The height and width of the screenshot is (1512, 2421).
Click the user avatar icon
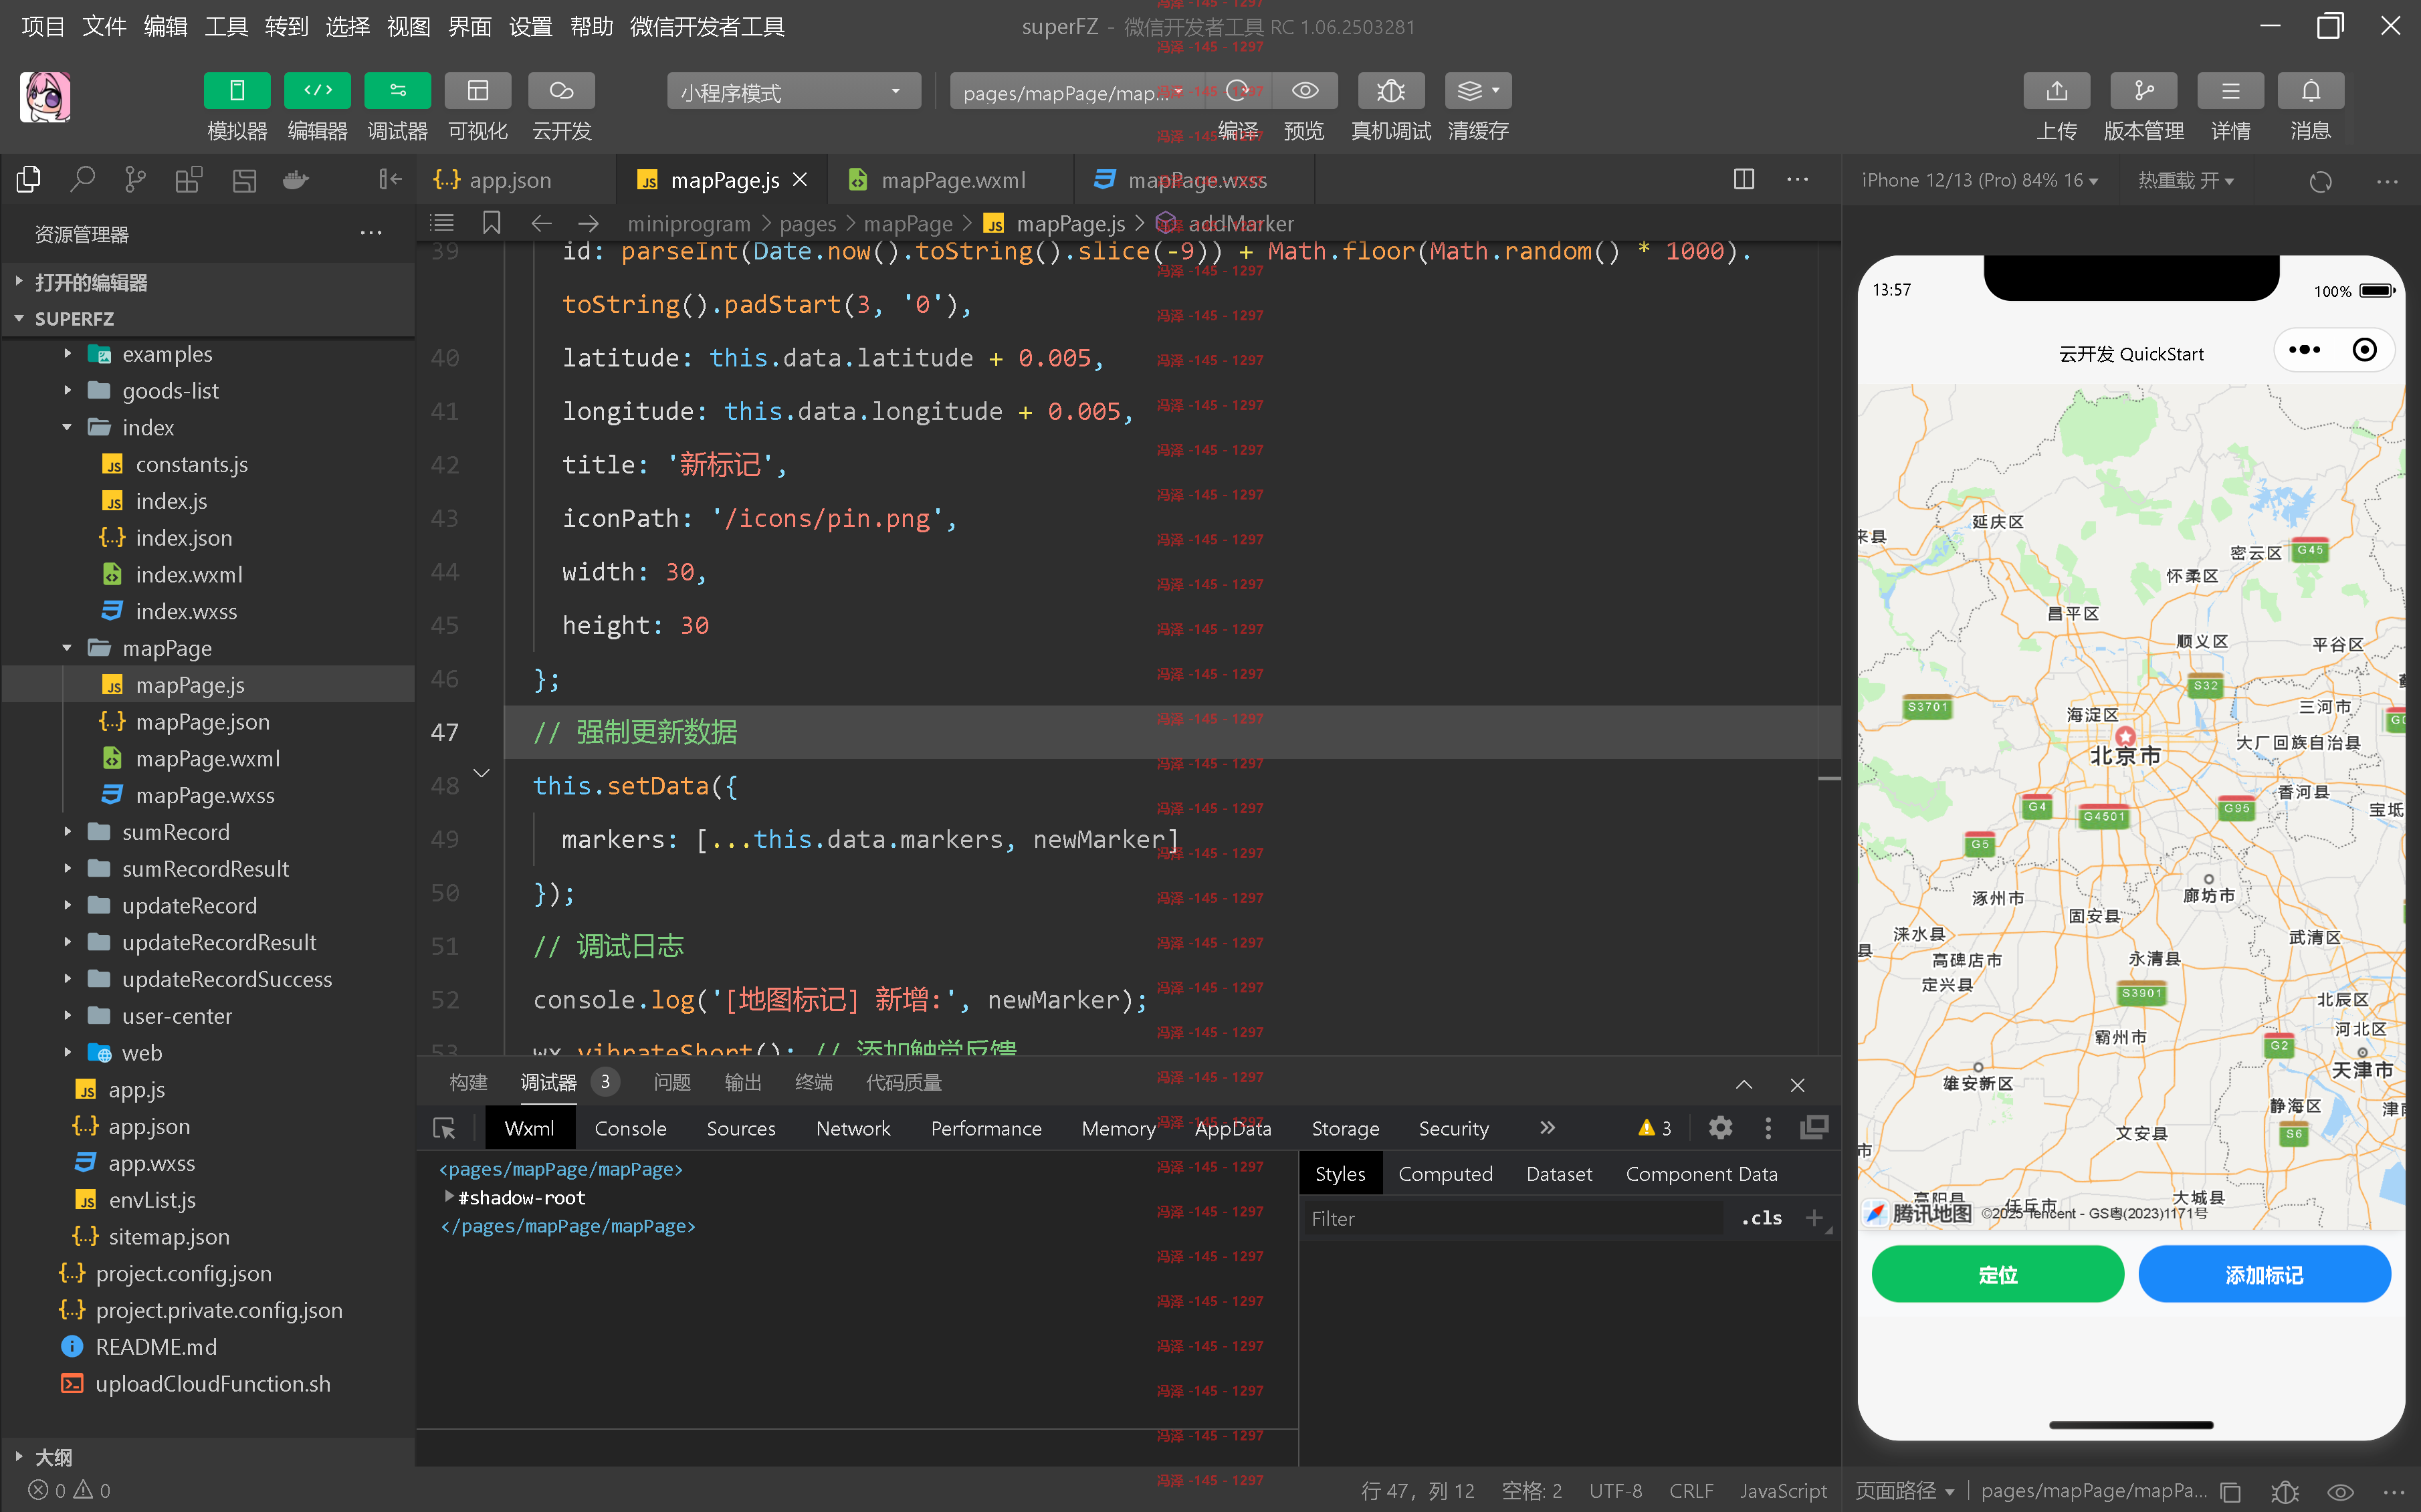(45, 97)
